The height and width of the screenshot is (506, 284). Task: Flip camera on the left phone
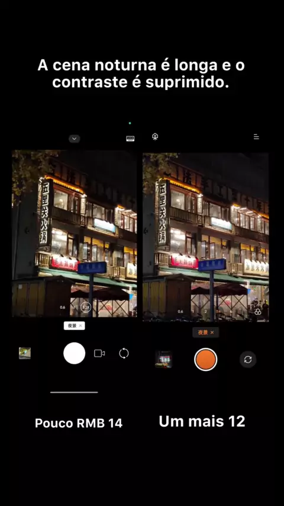[x=124, y=353]
